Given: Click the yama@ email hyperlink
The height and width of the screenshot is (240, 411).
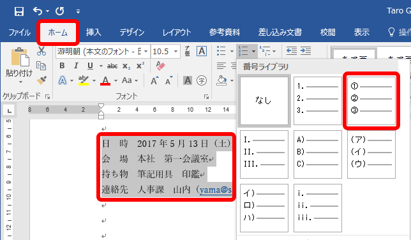Looking at the screenshot, I should pos(216,190).
